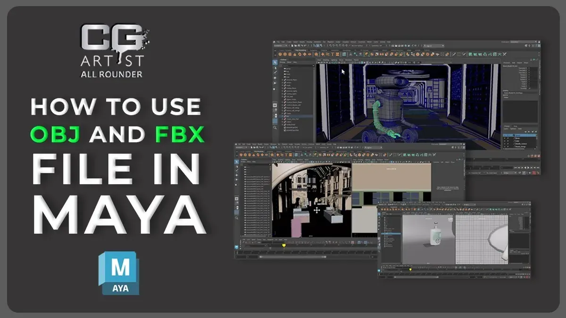
Task: Toggle visibility V box of Boxes layer
Action: pyautogui.click(x=505, y=138)
